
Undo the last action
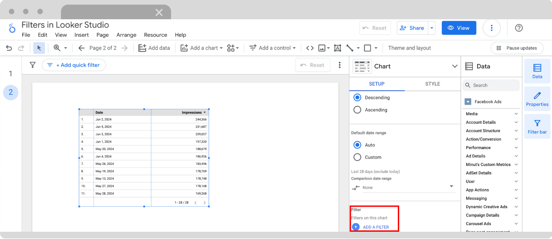(9, 48)
